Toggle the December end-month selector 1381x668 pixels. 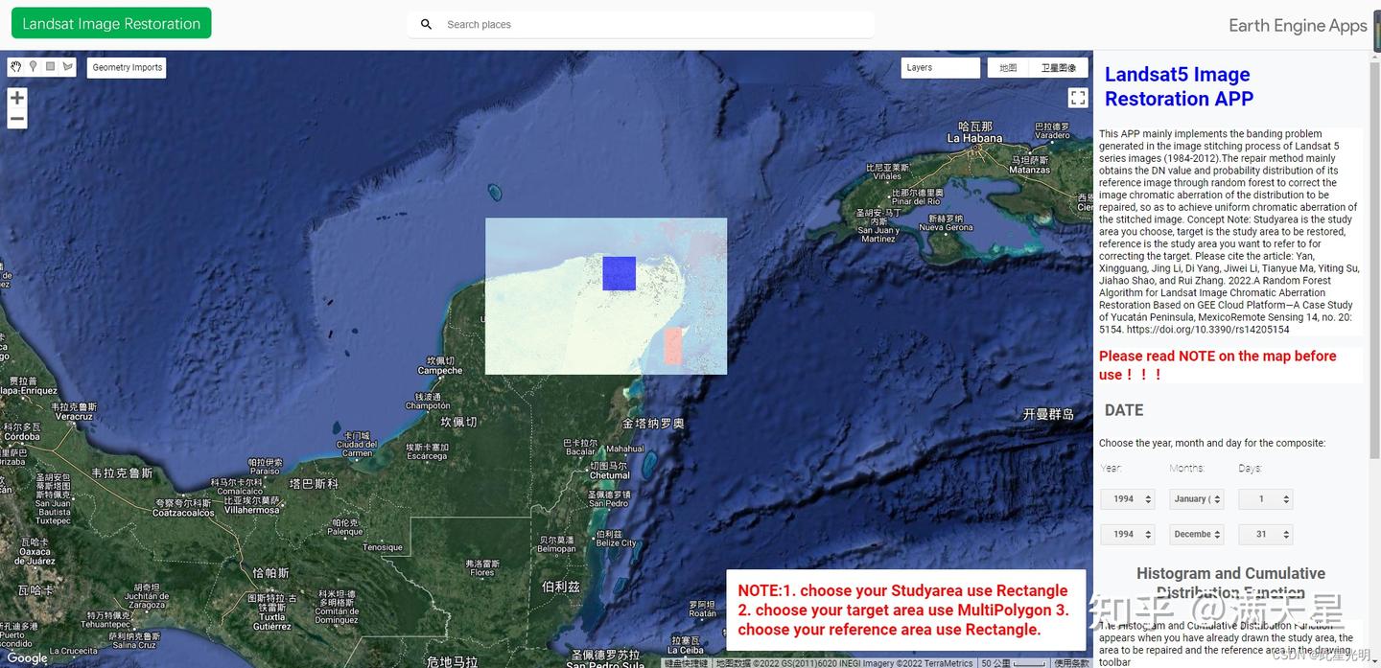1196,534
